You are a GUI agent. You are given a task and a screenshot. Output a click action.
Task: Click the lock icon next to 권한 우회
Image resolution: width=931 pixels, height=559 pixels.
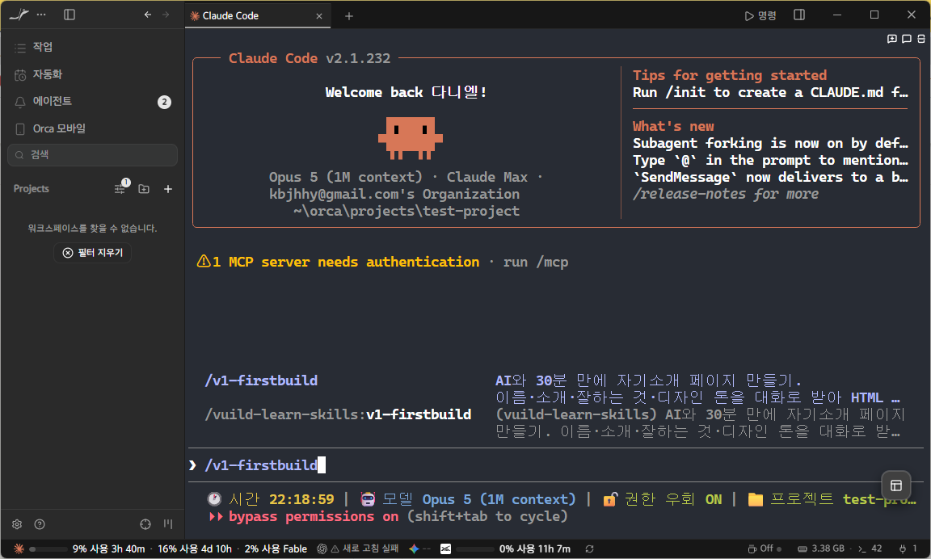coord(610,499)
